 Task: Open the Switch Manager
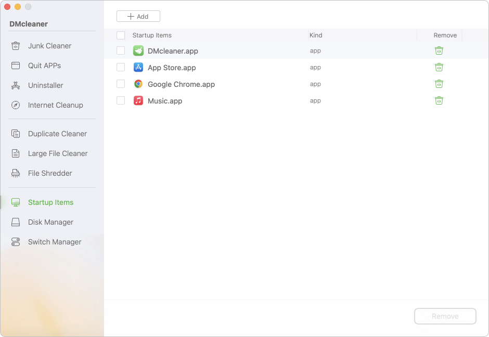[x=54, y=242]
